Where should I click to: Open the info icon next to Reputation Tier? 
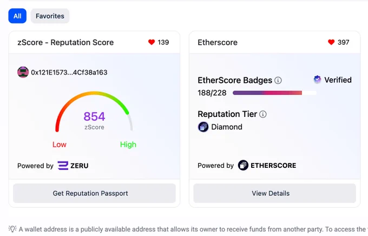point(263,114)
